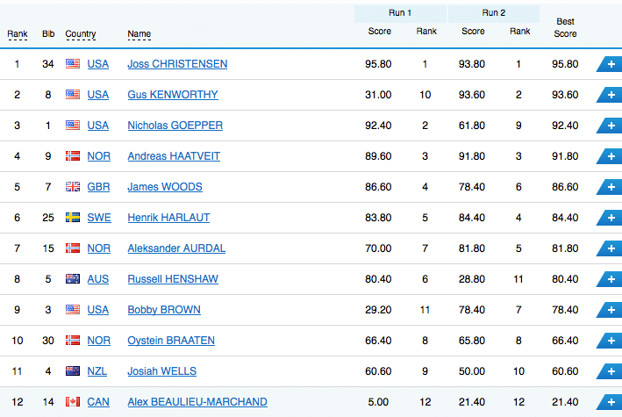Open Oystein BRAATEN athlete link
Image resolution: width=622 pixels, height=417 pixels.
pos(171,341)
